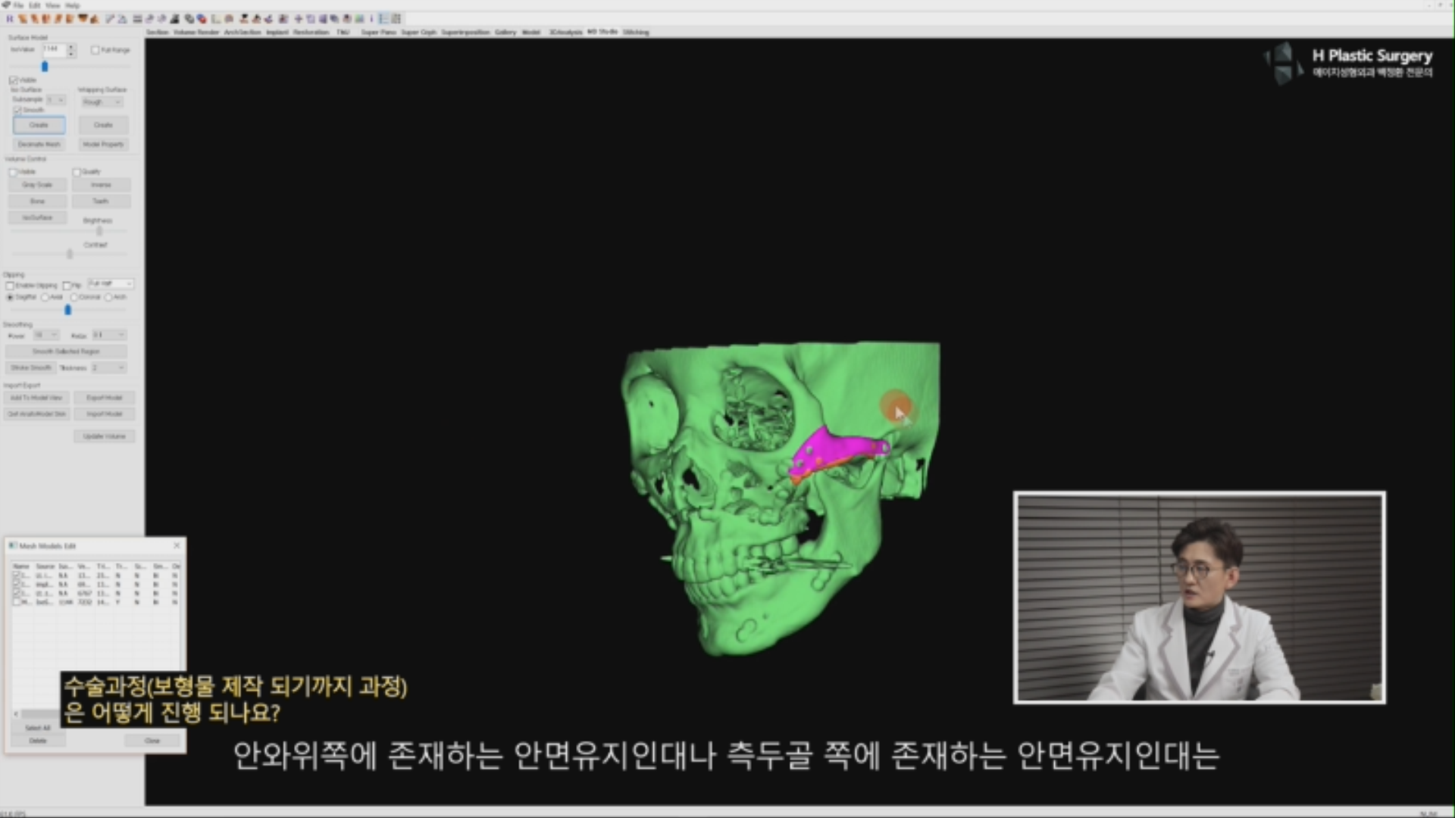
Task: Toggle the Flip checkbox
Action: (67, 286)
